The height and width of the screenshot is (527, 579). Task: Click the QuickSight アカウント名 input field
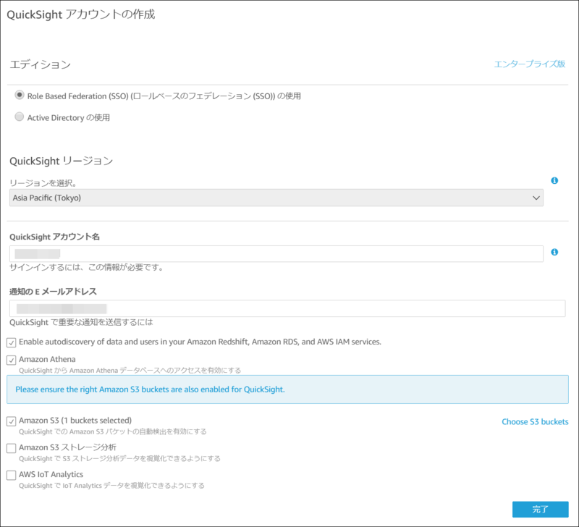click(x=276, y=253)
